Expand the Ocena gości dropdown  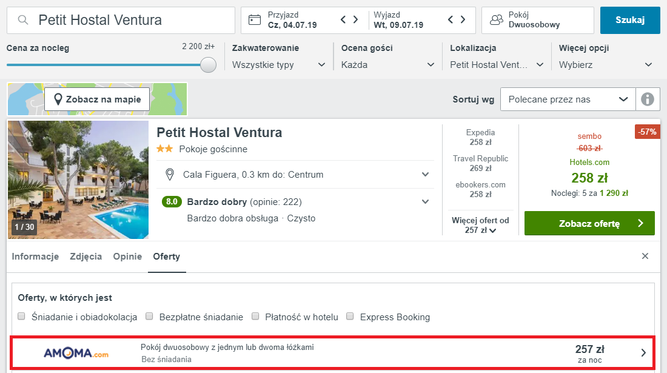(388, 65)
